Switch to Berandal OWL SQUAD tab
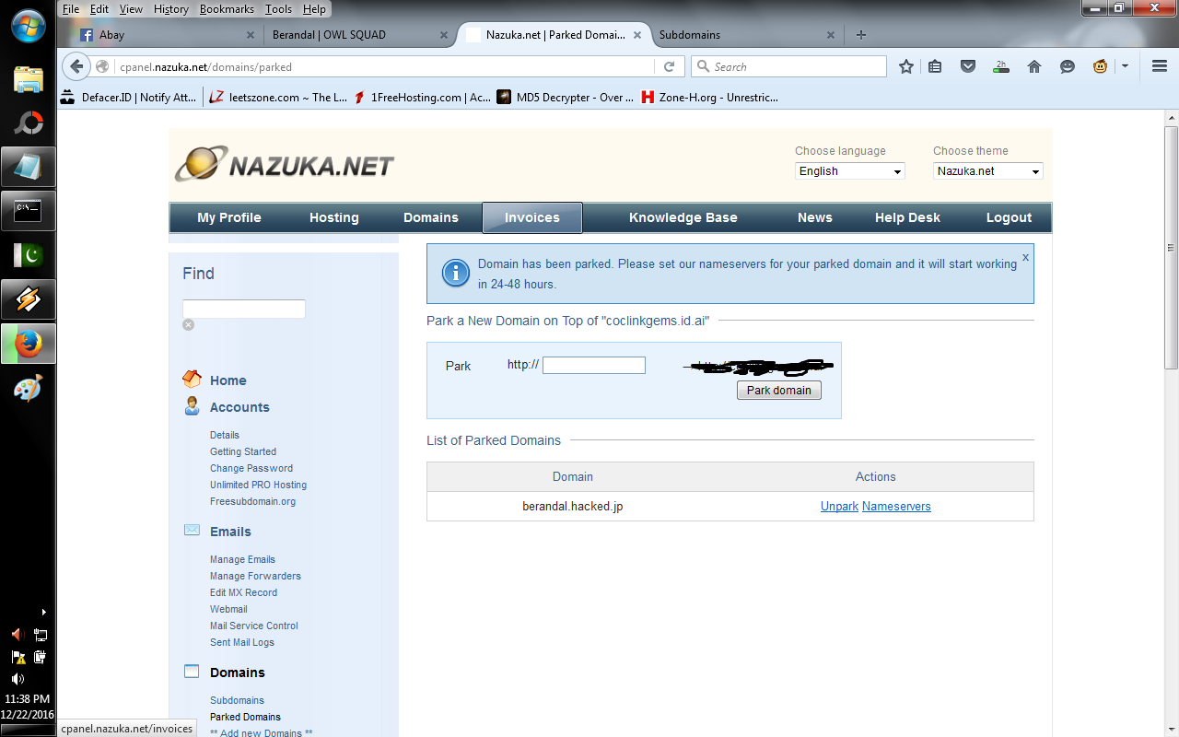 click(x=360, y=35)
